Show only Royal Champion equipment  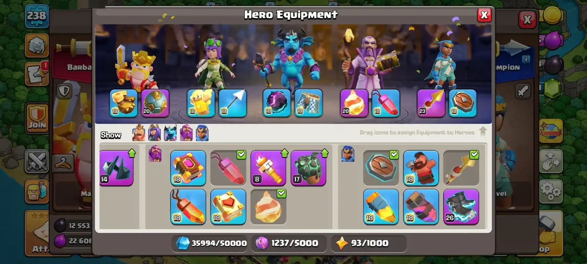pos(202,133)
